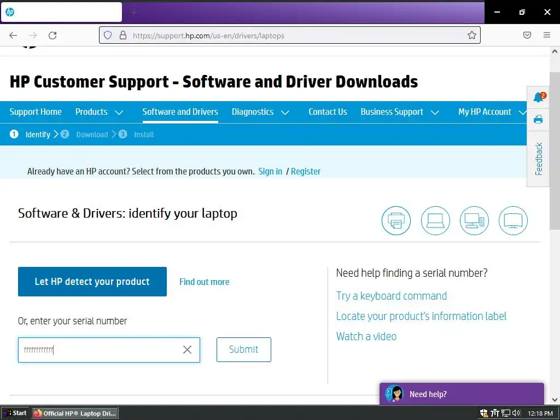
Task: Click the network tray icon
Action: [506, 413]
